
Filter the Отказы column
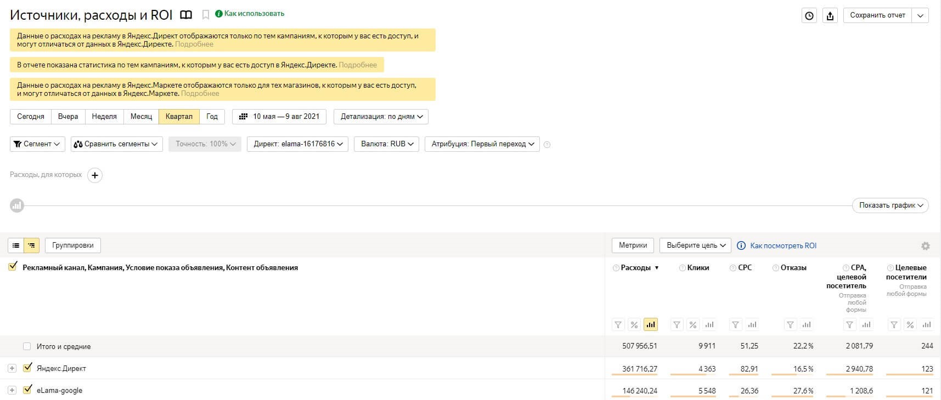coord(790,325)
